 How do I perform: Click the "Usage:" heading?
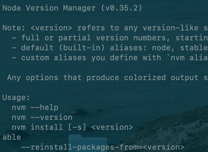point(16,97)
